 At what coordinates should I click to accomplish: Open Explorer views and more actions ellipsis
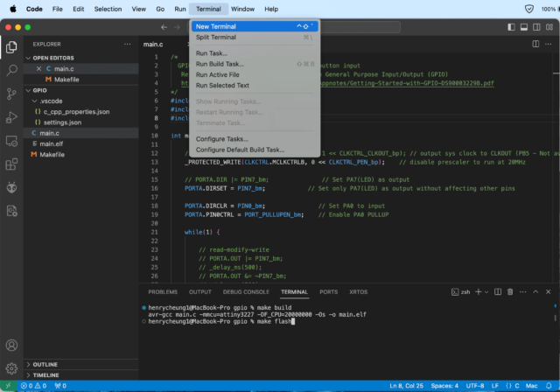[128, 44]
